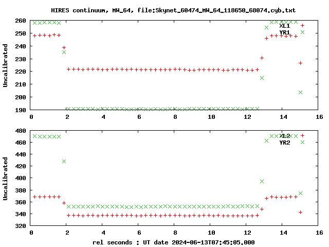
Task: Click the green cross marker beside YR1 legend
Action: tap(302, 32)
